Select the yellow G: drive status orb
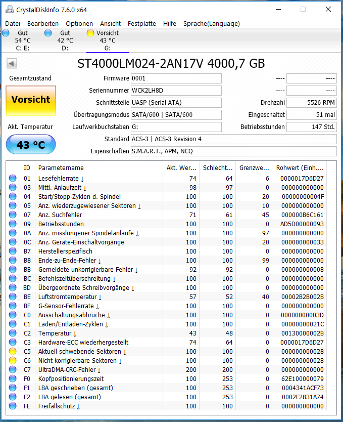343x422 pixels. coord(90,33)
